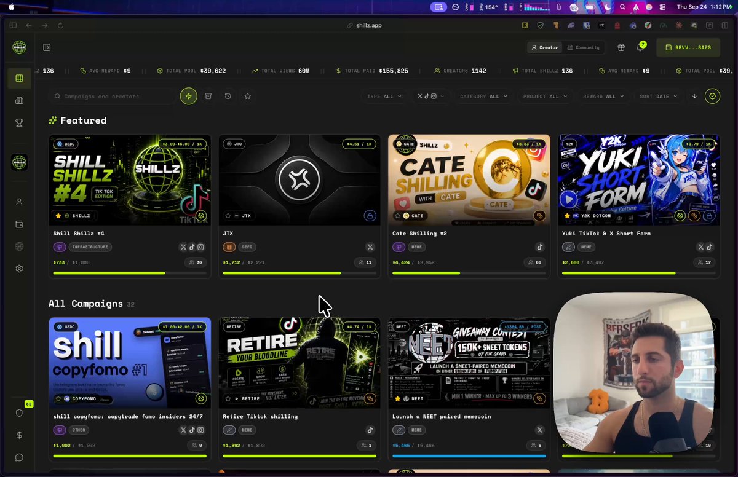This screenshot has height=477, width=738.
Task: Click the history clock filter icon
Action: click(x=228, y=96)
